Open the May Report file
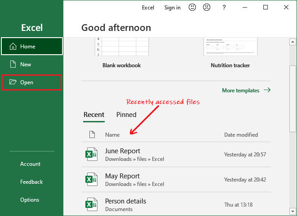 click(x=176, y=179)
